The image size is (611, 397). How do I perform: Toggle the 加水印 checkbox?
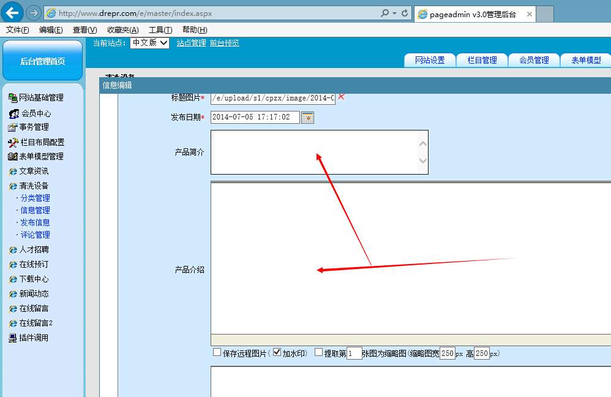click(277, 352)
